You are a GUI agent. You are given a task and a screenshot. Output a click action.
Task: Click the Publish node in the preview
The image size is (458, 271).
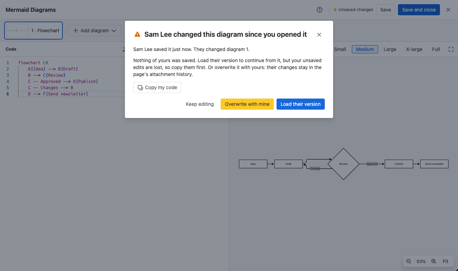399,164
